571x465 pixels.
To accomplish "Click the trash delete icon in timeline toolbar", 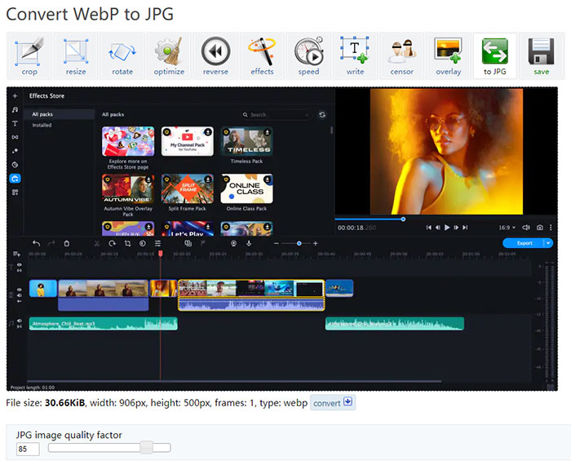I will tap(67, 243).
